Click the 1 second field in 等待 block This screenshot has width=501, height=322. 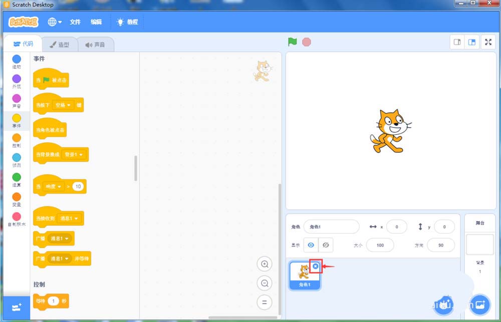(x=54, y=301)
